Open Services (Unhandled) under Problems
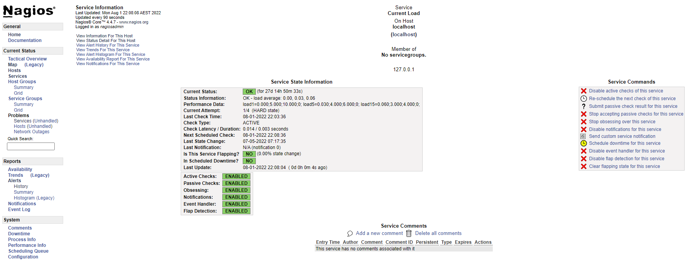Screen dimensions: 697x275 click(36, 121)
